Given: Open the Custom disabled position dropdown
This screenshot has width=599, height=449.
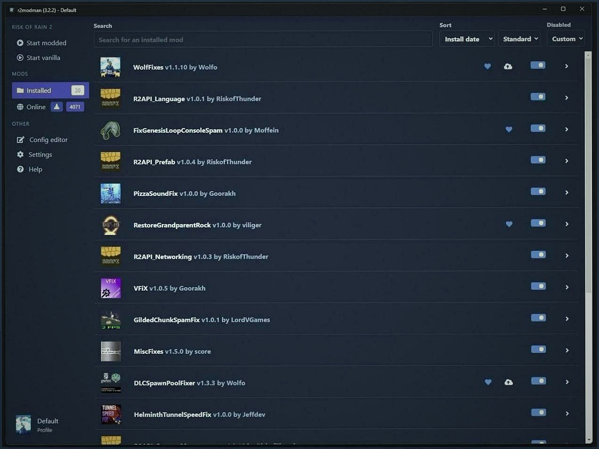Looking at the screenshot, I should (566, 39).
